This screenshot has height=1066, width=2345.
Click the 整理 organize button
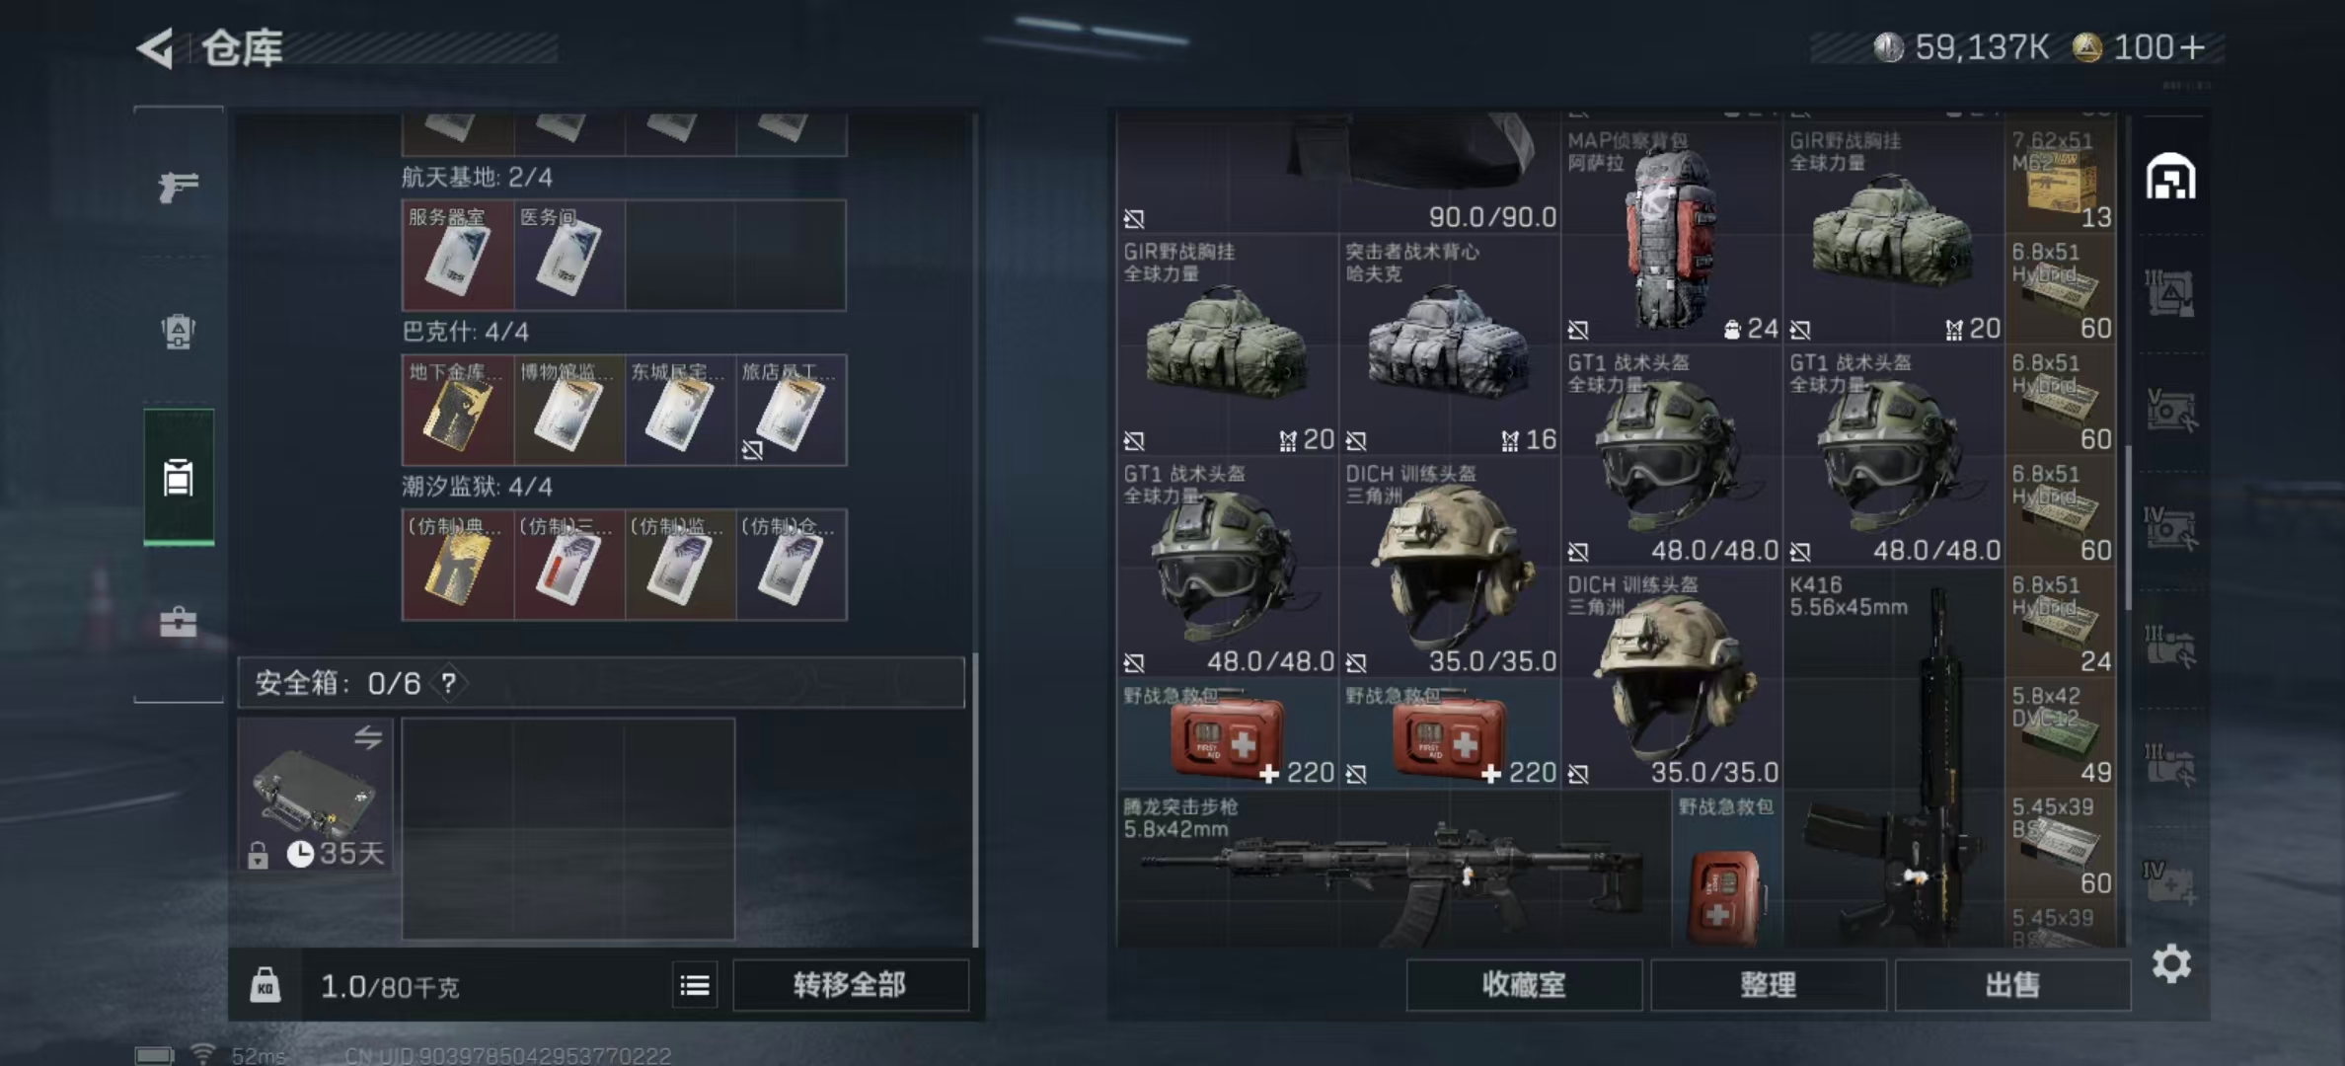(x=1769, y=984)
